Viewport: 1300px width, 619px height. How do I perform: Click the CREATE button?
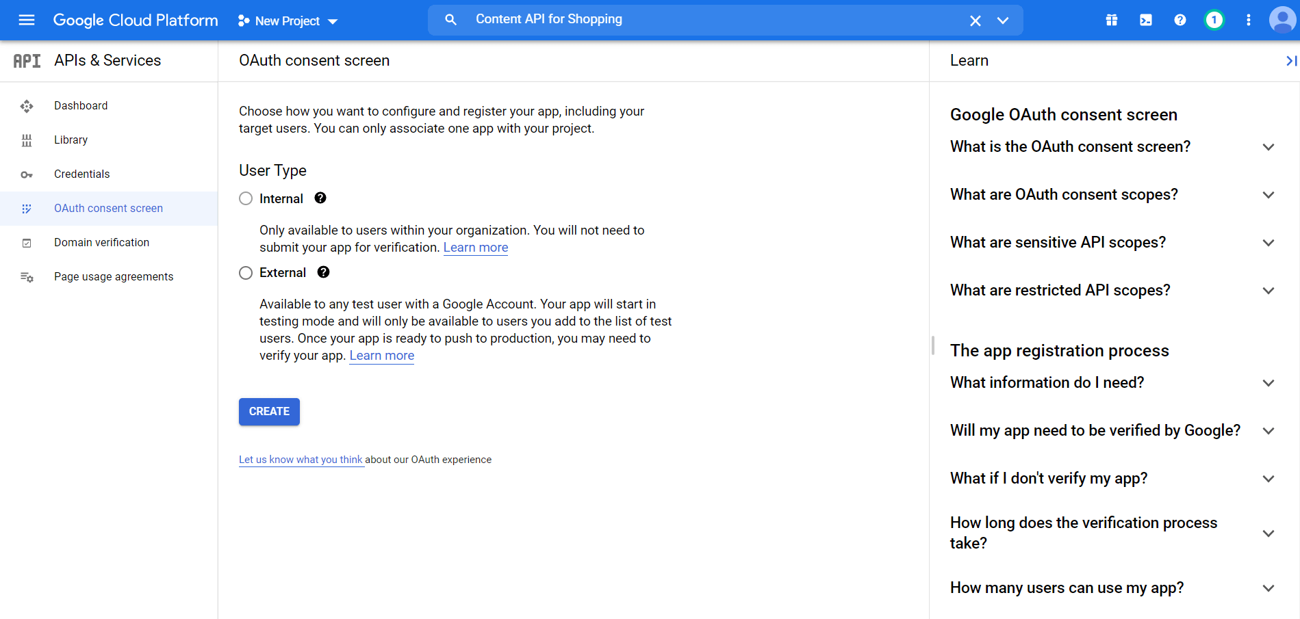tap(269, 412)
